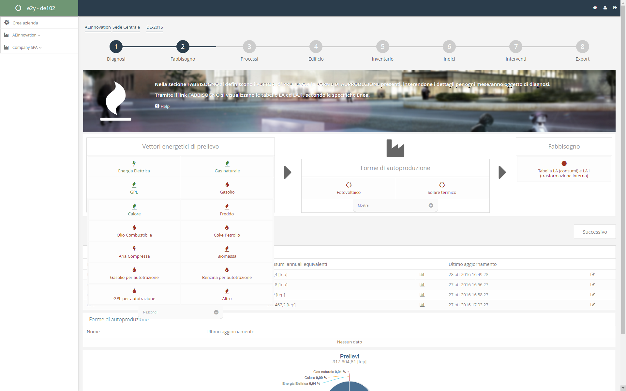Open Solare termico autoproduction form
Image resolution: width=626 pixels, height=391 pixels.
442,188
